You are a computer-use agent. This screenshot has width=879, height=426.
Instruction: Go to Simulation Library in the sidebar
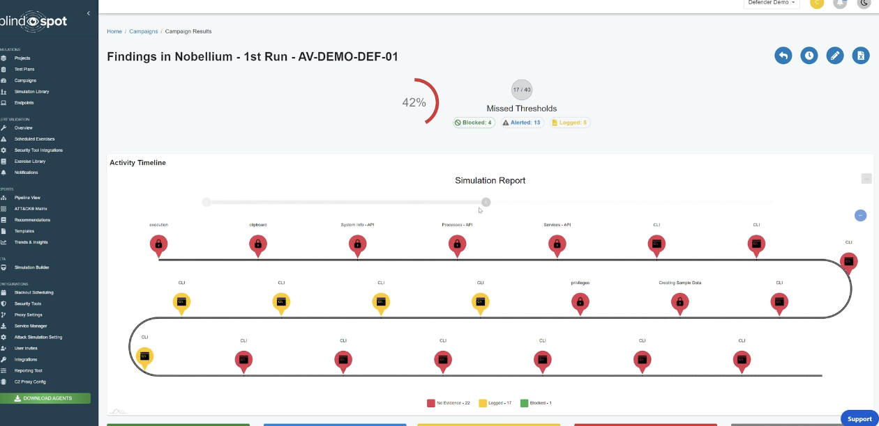(31, 92)
